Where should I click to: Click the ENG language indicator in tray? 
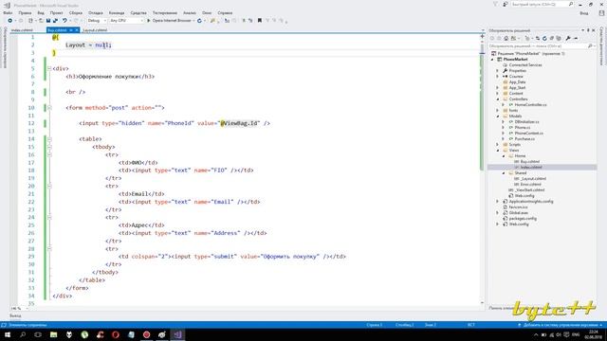576,334
